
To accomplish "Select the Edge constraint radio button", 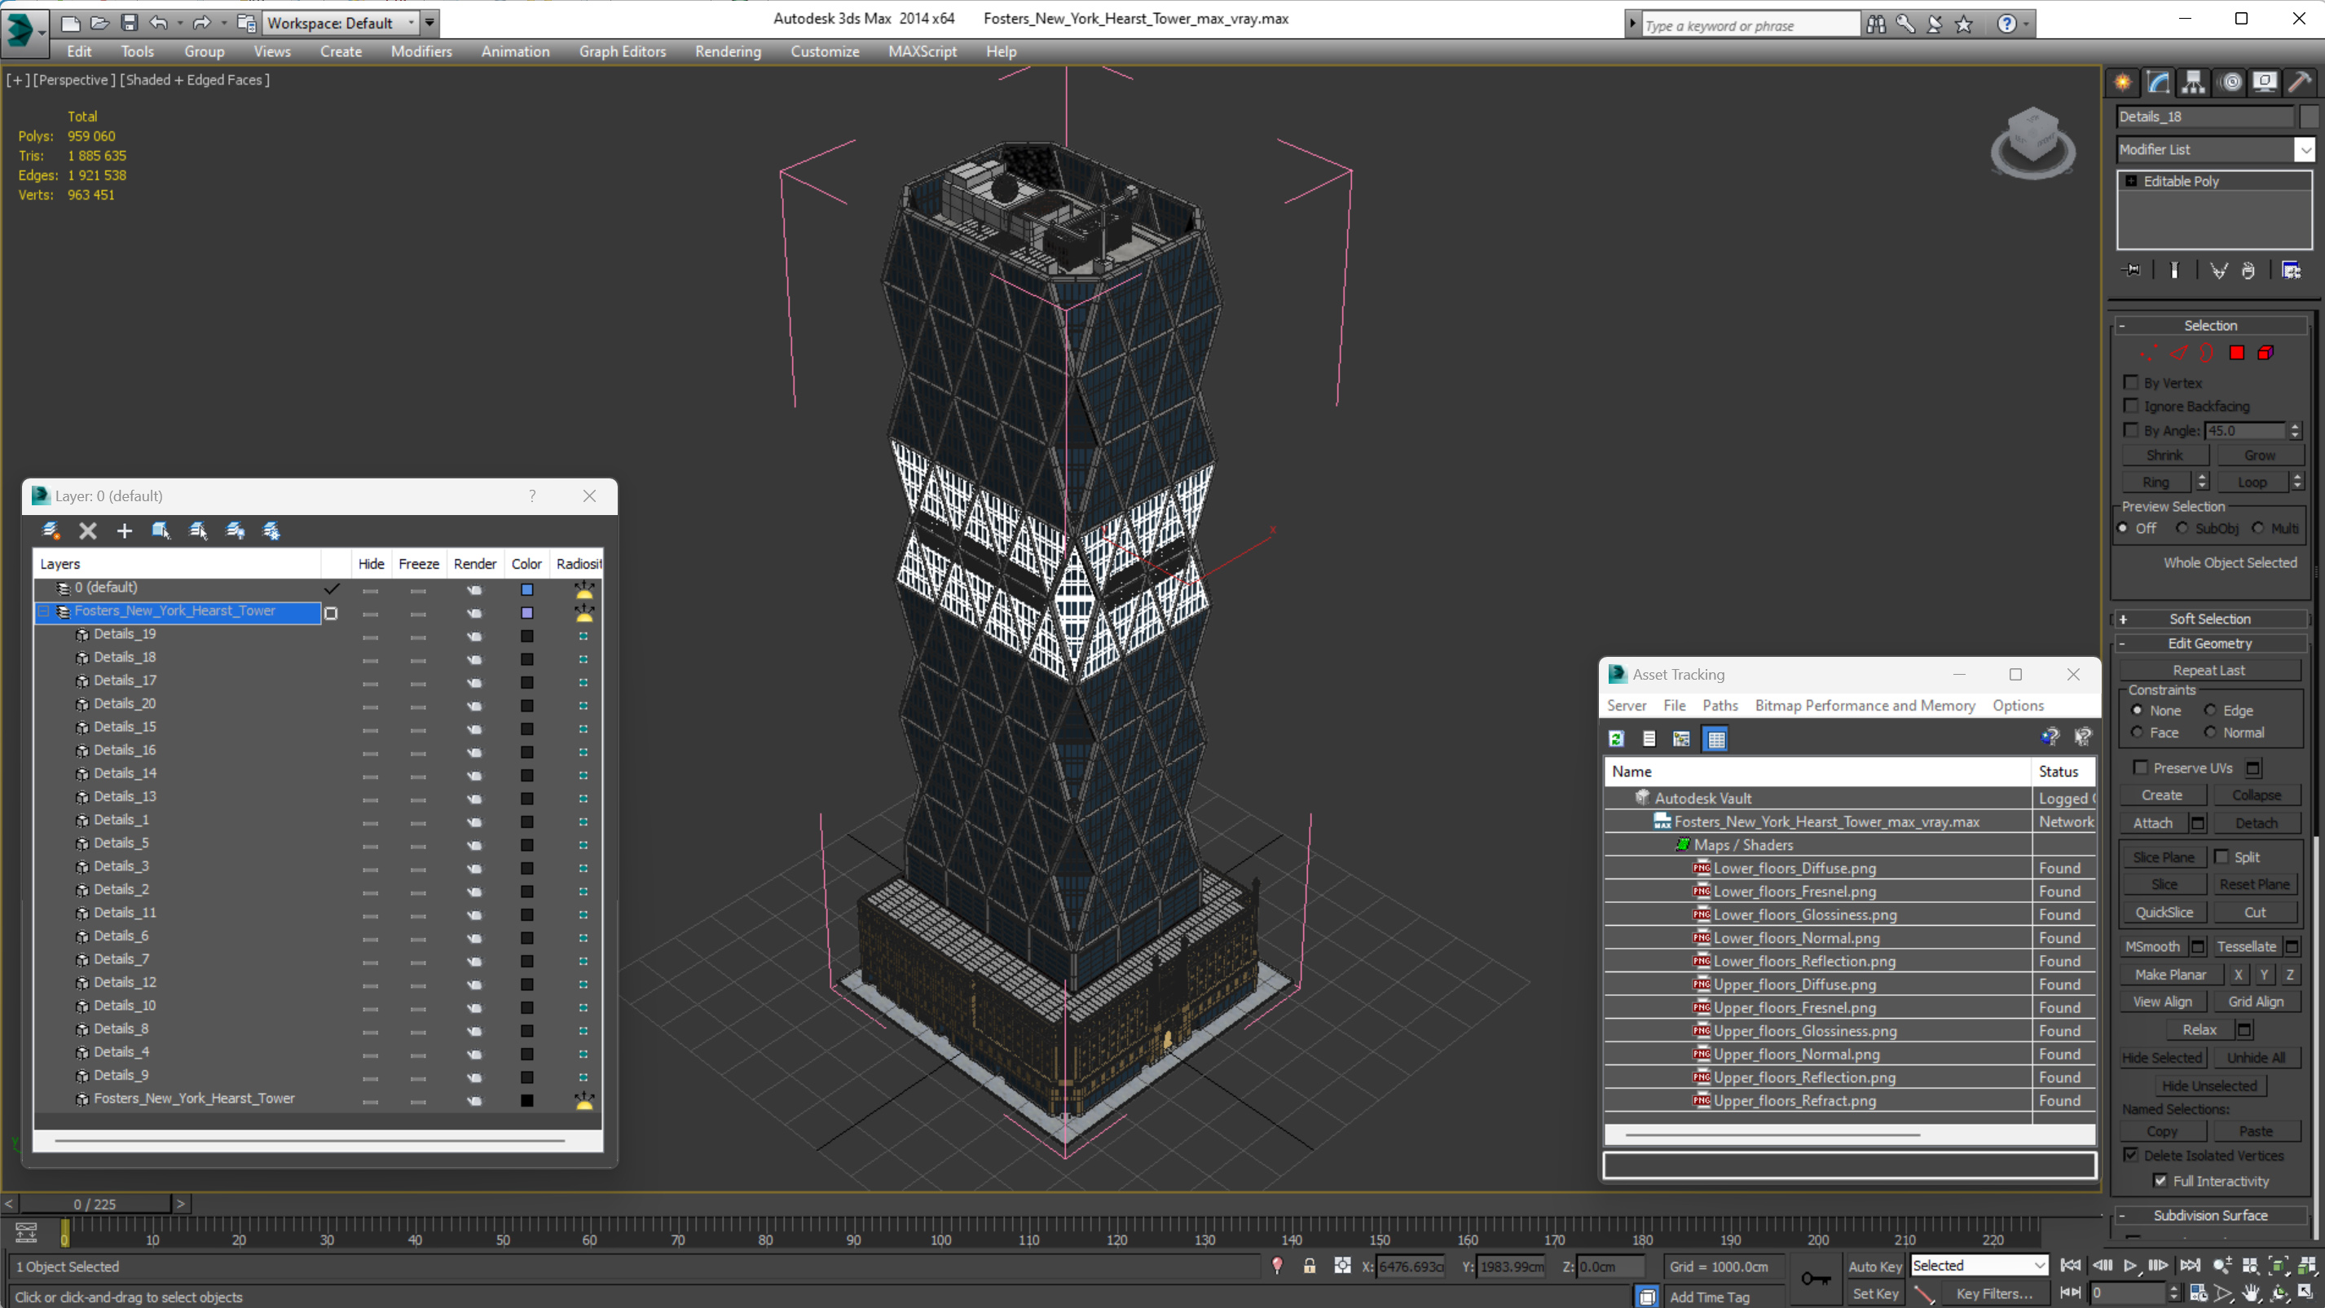I will coord(2209,711).
